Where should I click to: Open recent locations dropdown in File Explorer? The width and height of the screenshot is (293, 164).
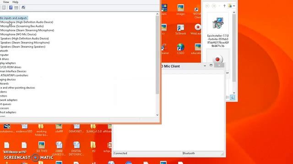(219, 6)
